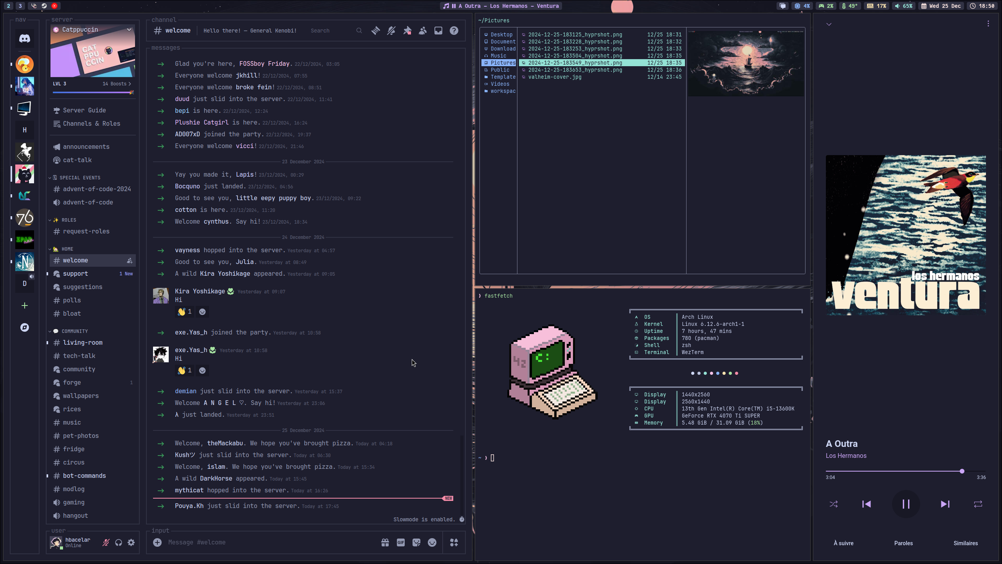The height and width of the screenshot is (564, 1002).
Task: Toggle headphones deafen in user panel
Action: 119,542
